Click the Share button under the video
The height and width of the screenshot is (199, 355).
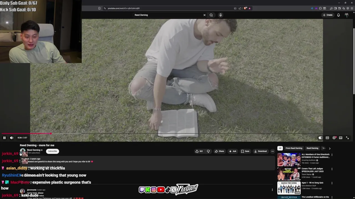(219, 151)
